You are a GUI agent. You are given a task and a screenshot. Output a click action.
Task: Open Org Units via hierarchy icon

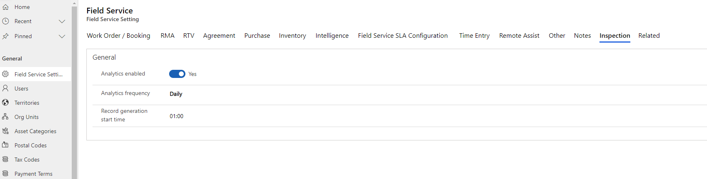(6, 116)
